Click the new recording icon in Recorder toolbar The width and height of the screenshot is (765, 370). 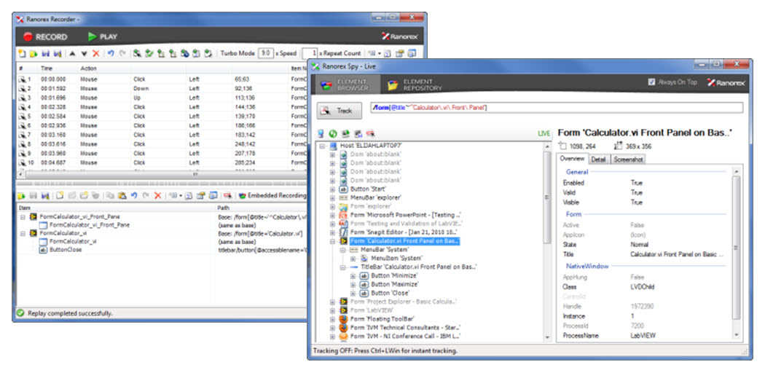(x=21, y=53)
